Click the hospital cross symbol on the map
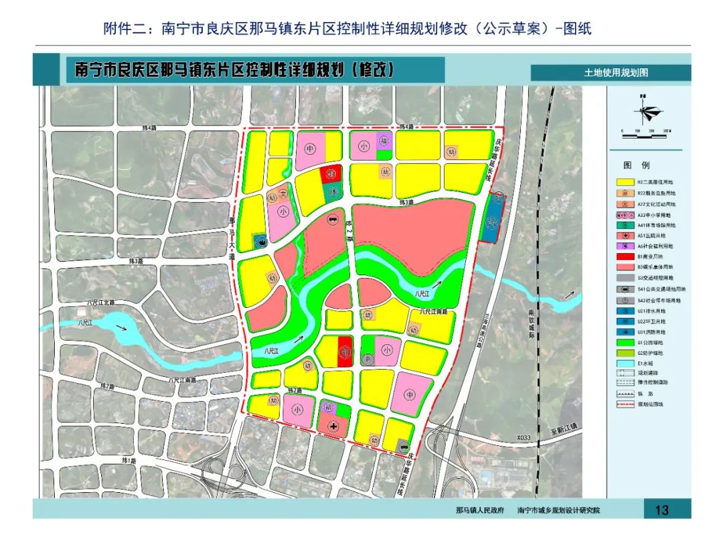 pyautogui.click(x=333, y=426)
